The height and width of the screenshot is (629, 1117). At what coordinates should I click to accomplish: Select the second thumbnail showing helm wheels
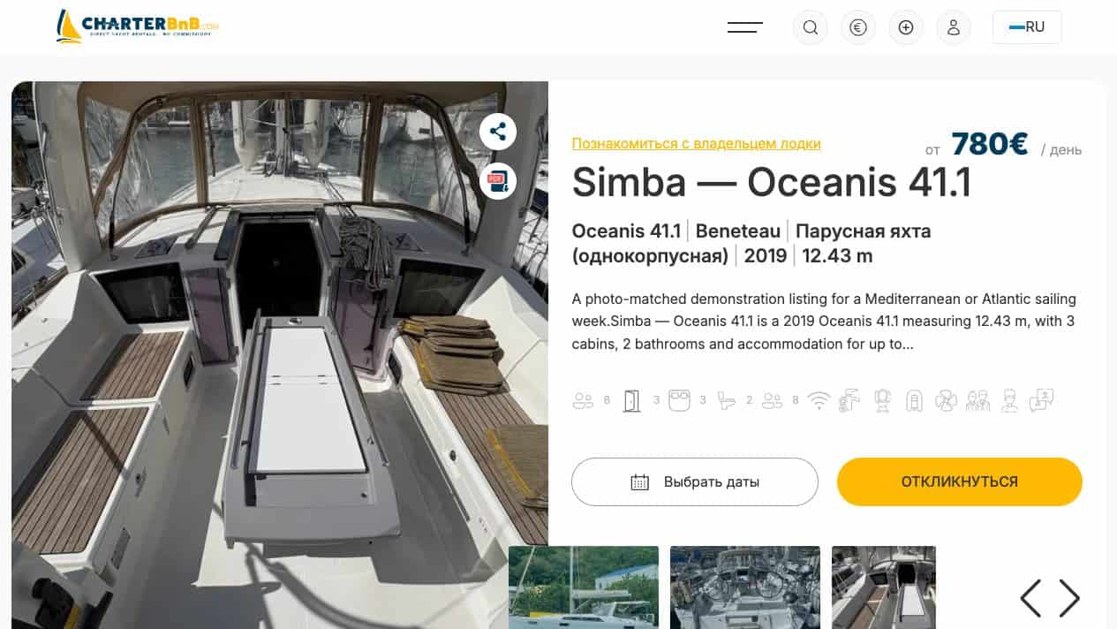tap(745, 587)
